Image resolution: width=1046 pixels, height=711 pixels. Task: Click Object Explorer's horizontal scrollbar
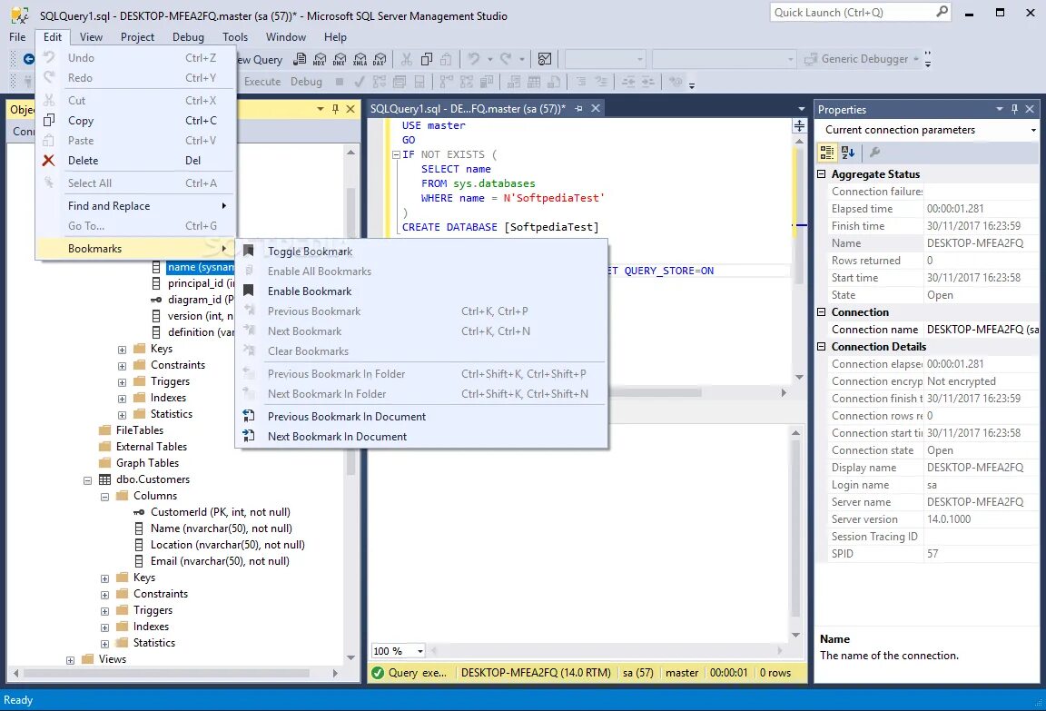pyautogui.click(x=167, y=674)
